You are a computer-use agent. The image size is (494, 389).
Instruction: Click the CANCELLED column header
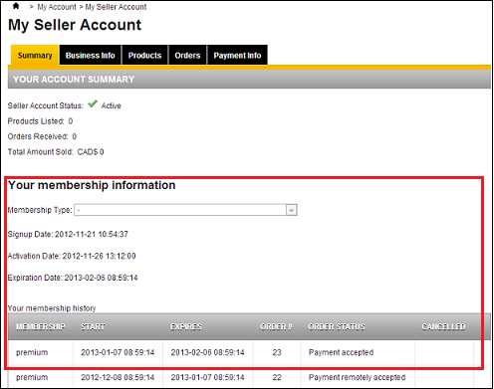pos(443,326)
